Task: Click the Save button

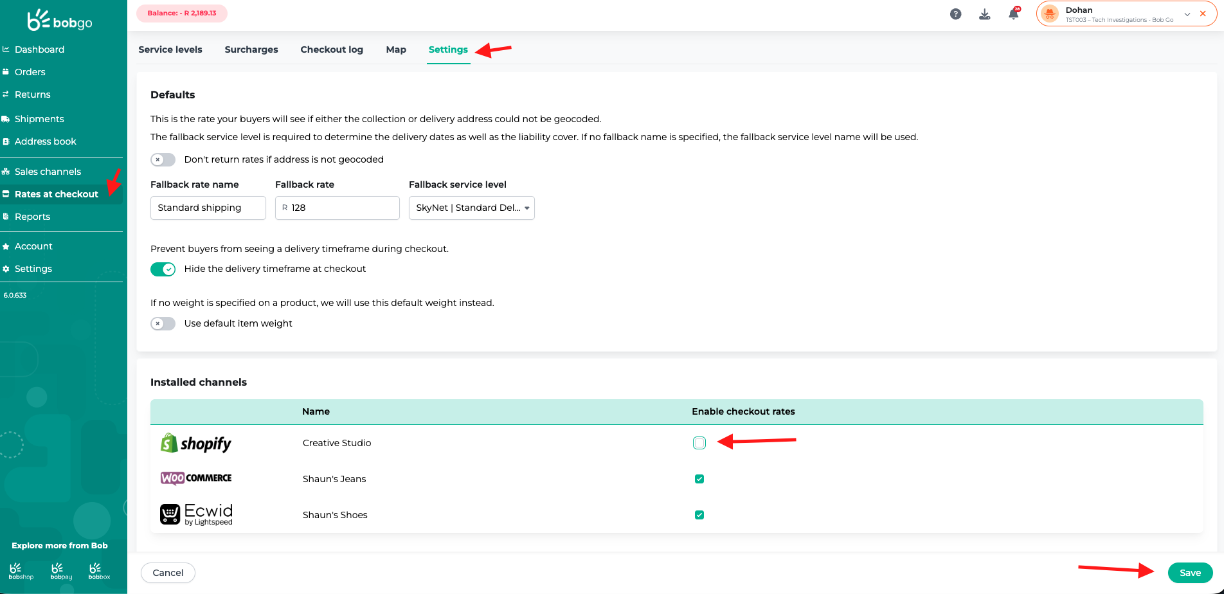Action: [x=1190, y=573]
